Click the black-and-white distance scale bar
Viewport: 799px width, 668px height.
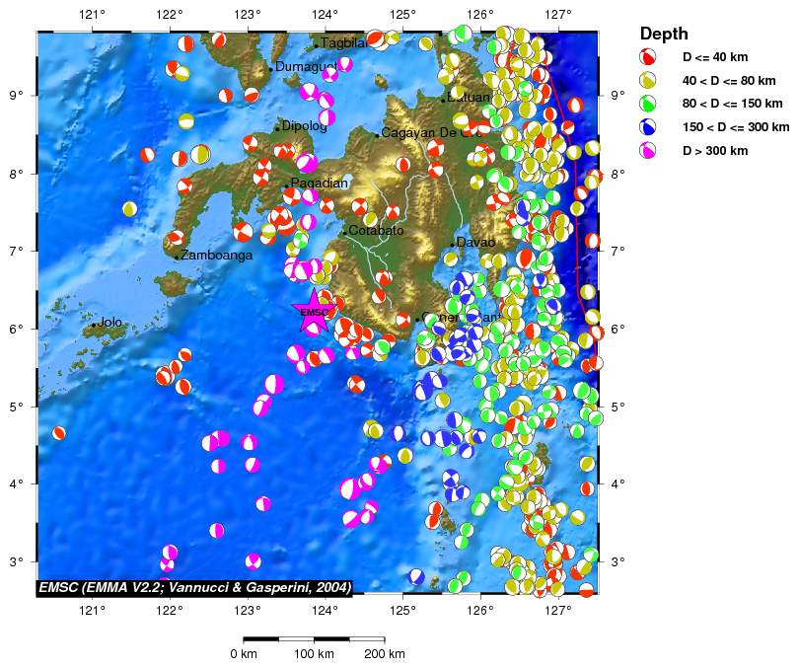point(314,639)
